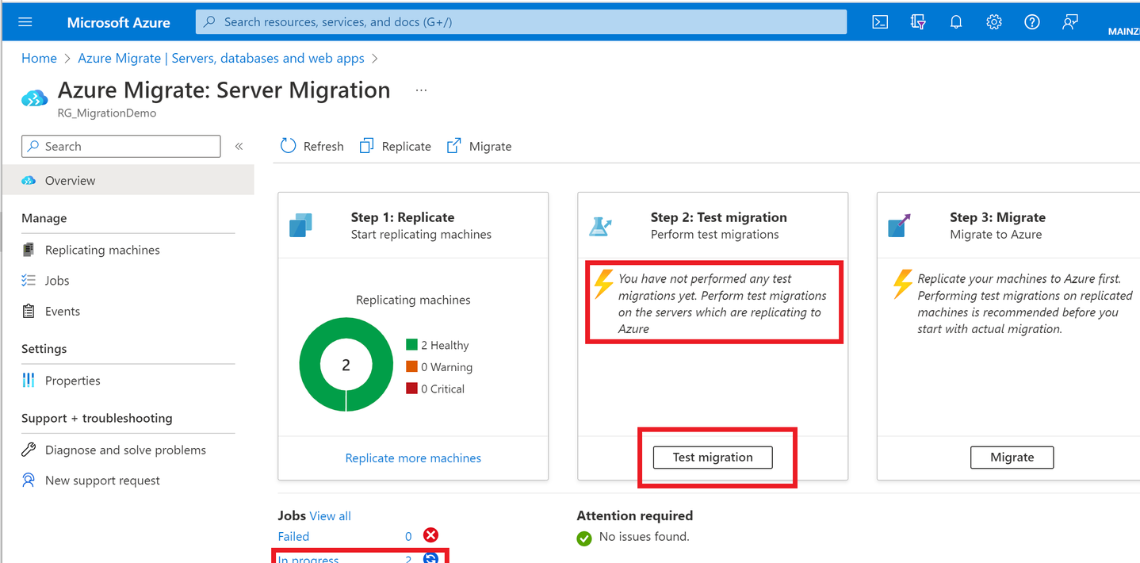Click the replicating machines donut chart
The height and width of the screenshot is (563, 1140).
[x=346, y=365]
